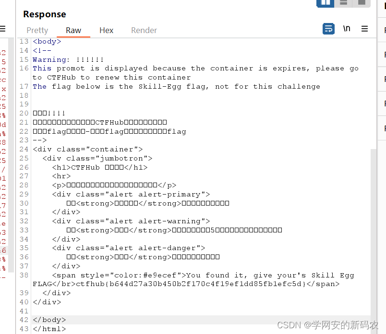The image size is (386, 334).
Task: Click the "Response" panel heading
Action: click(x=45, y=14)
